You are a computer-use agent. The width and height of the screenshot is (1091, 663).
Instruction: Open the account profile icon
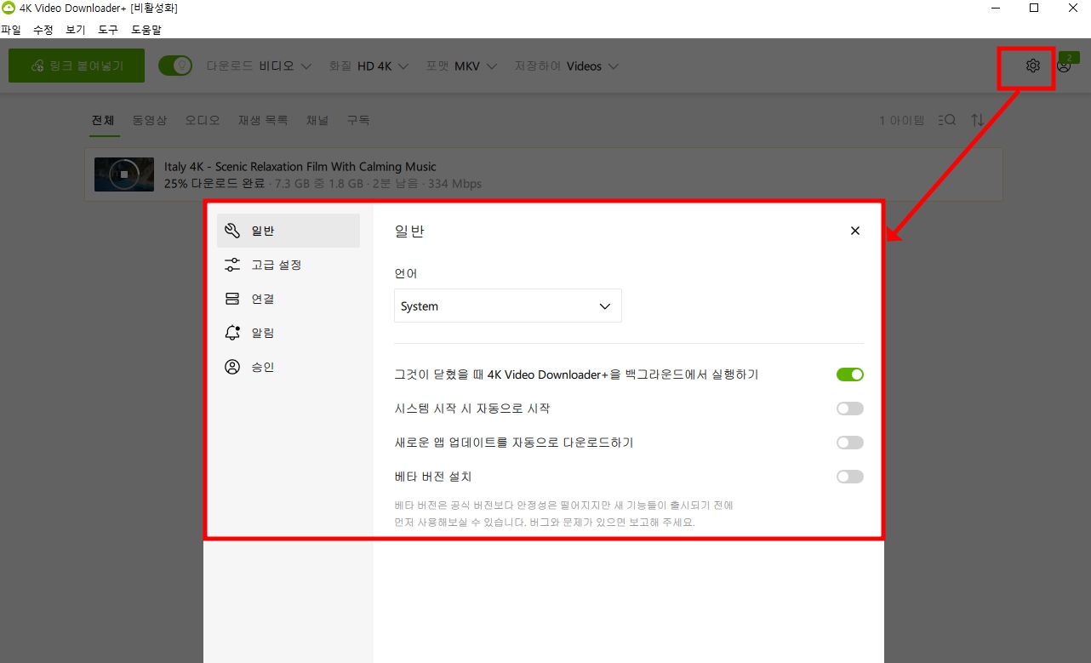point(1064,66)
